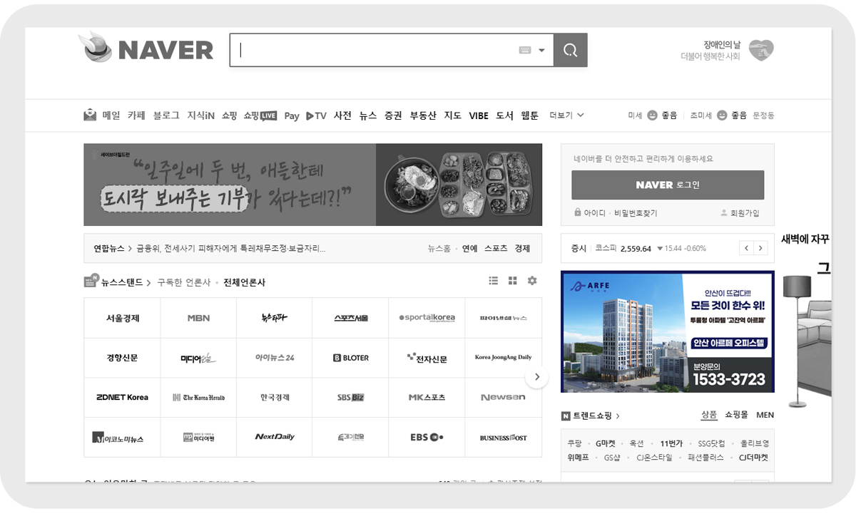This screenshot has width=856, height=516.
Task: Open 뉴스 from the service menu
Action: 367,115
